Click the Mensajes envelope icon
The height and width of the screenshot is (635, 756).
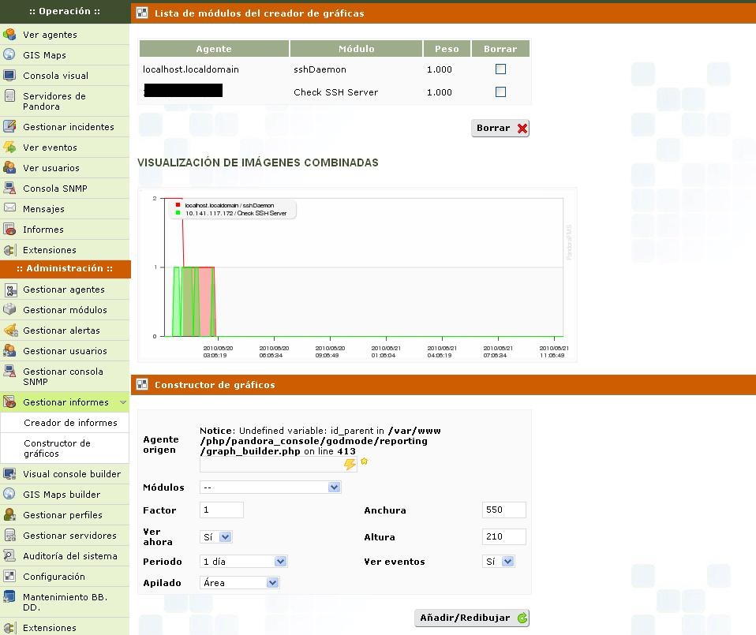9,209
